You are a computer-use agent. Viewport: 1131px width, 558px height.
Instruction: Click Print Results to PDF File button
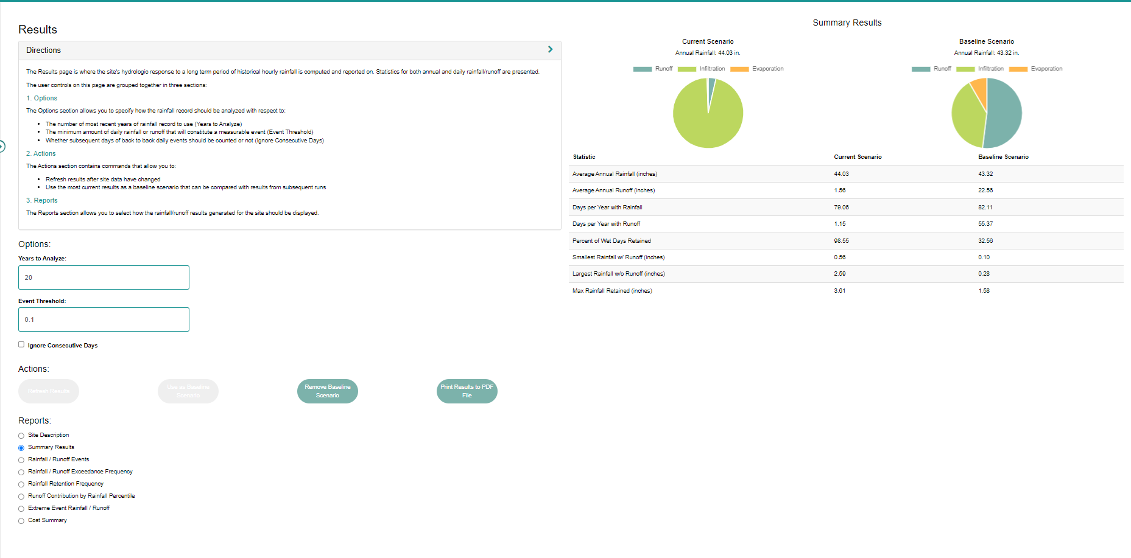coord(467,391)
